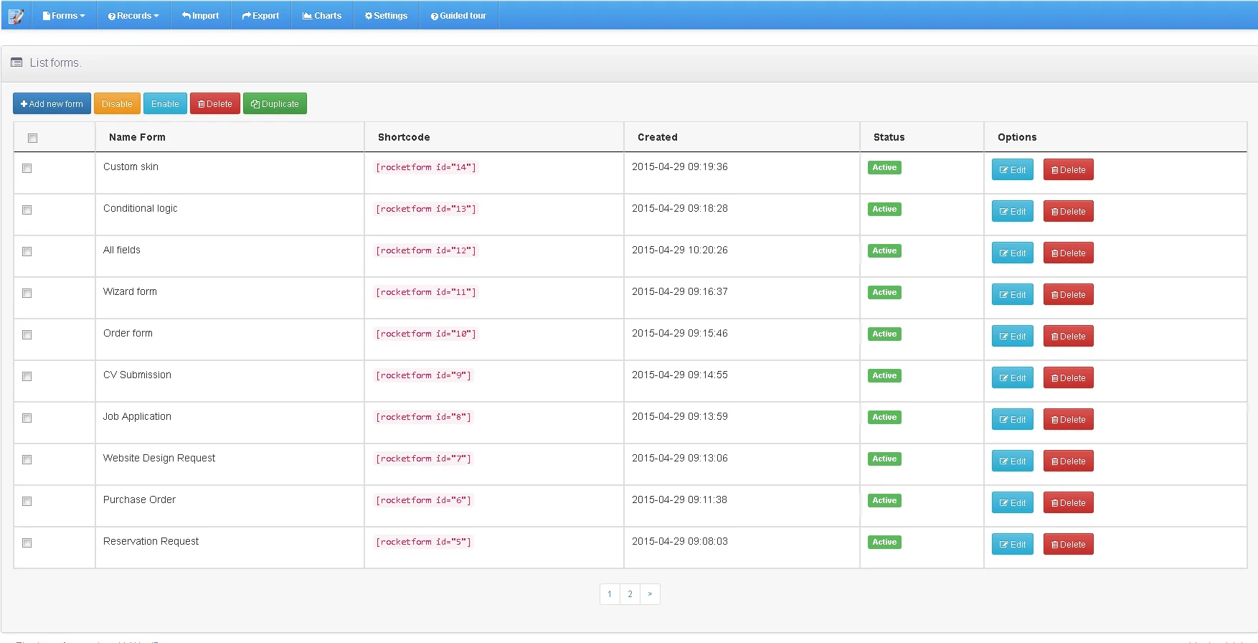The image size is (1258, 643).
Task: Click the Active badge for Purchase Order
Action: (884, 500)
